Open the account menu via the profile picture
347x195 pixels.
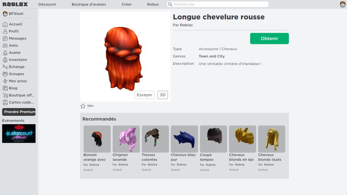(342, 4)
